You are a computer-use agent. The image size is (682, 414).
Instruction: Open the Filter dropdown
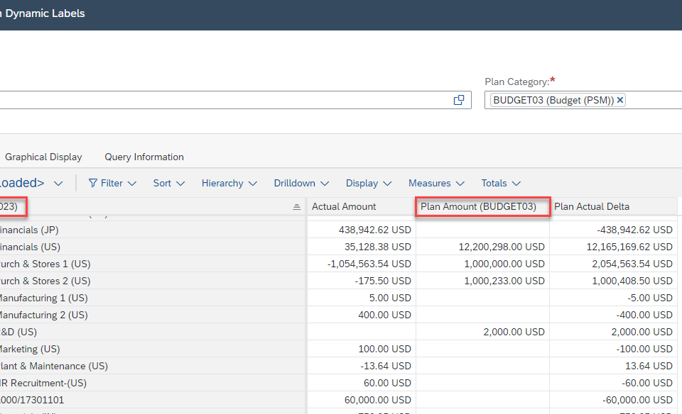[113, 183]
